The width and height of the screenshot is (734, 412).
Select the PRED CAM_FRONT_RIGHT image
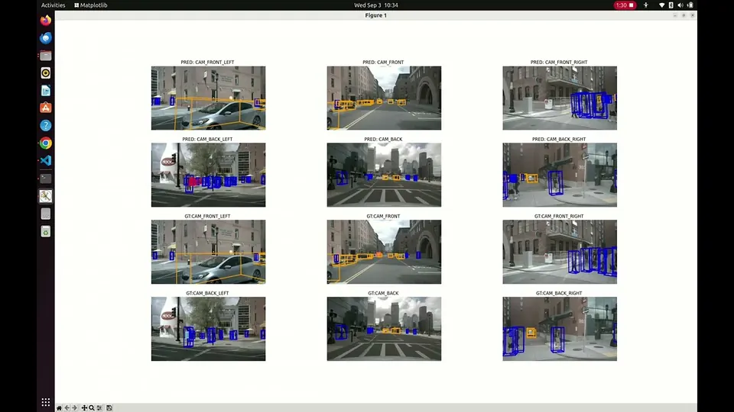(560, 98)
